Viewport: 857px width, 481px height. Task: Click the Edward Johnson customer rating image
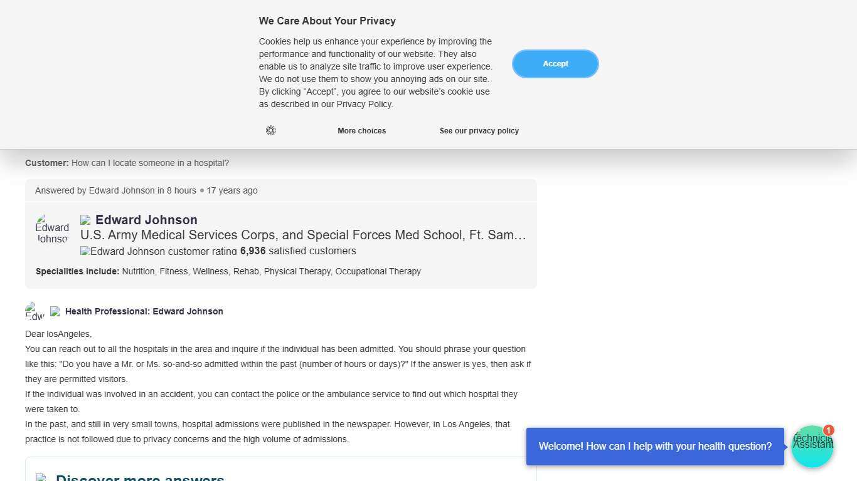[x=159, y=251]
